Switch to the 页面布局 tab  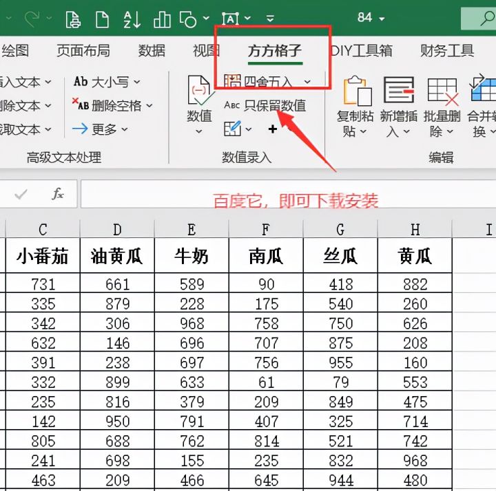[83, 50]
